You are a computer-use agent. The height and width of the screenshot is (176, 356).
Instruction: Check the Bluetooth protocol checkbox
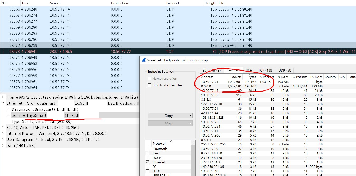[x=148, y=149]
